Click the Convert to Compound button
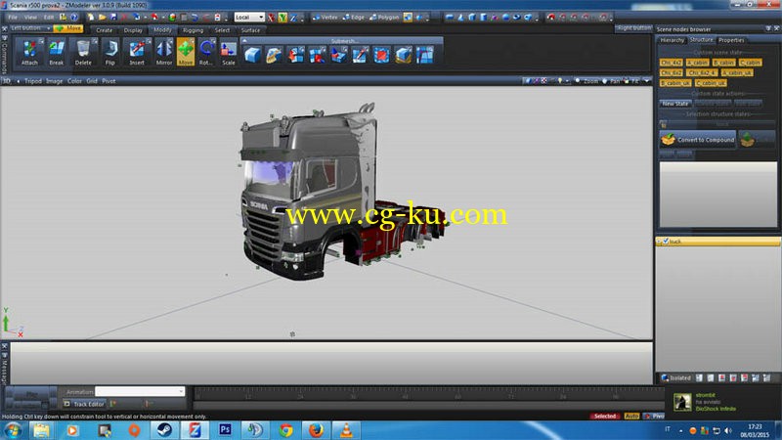This screenshot has width=782, height=440. [697, 140]
